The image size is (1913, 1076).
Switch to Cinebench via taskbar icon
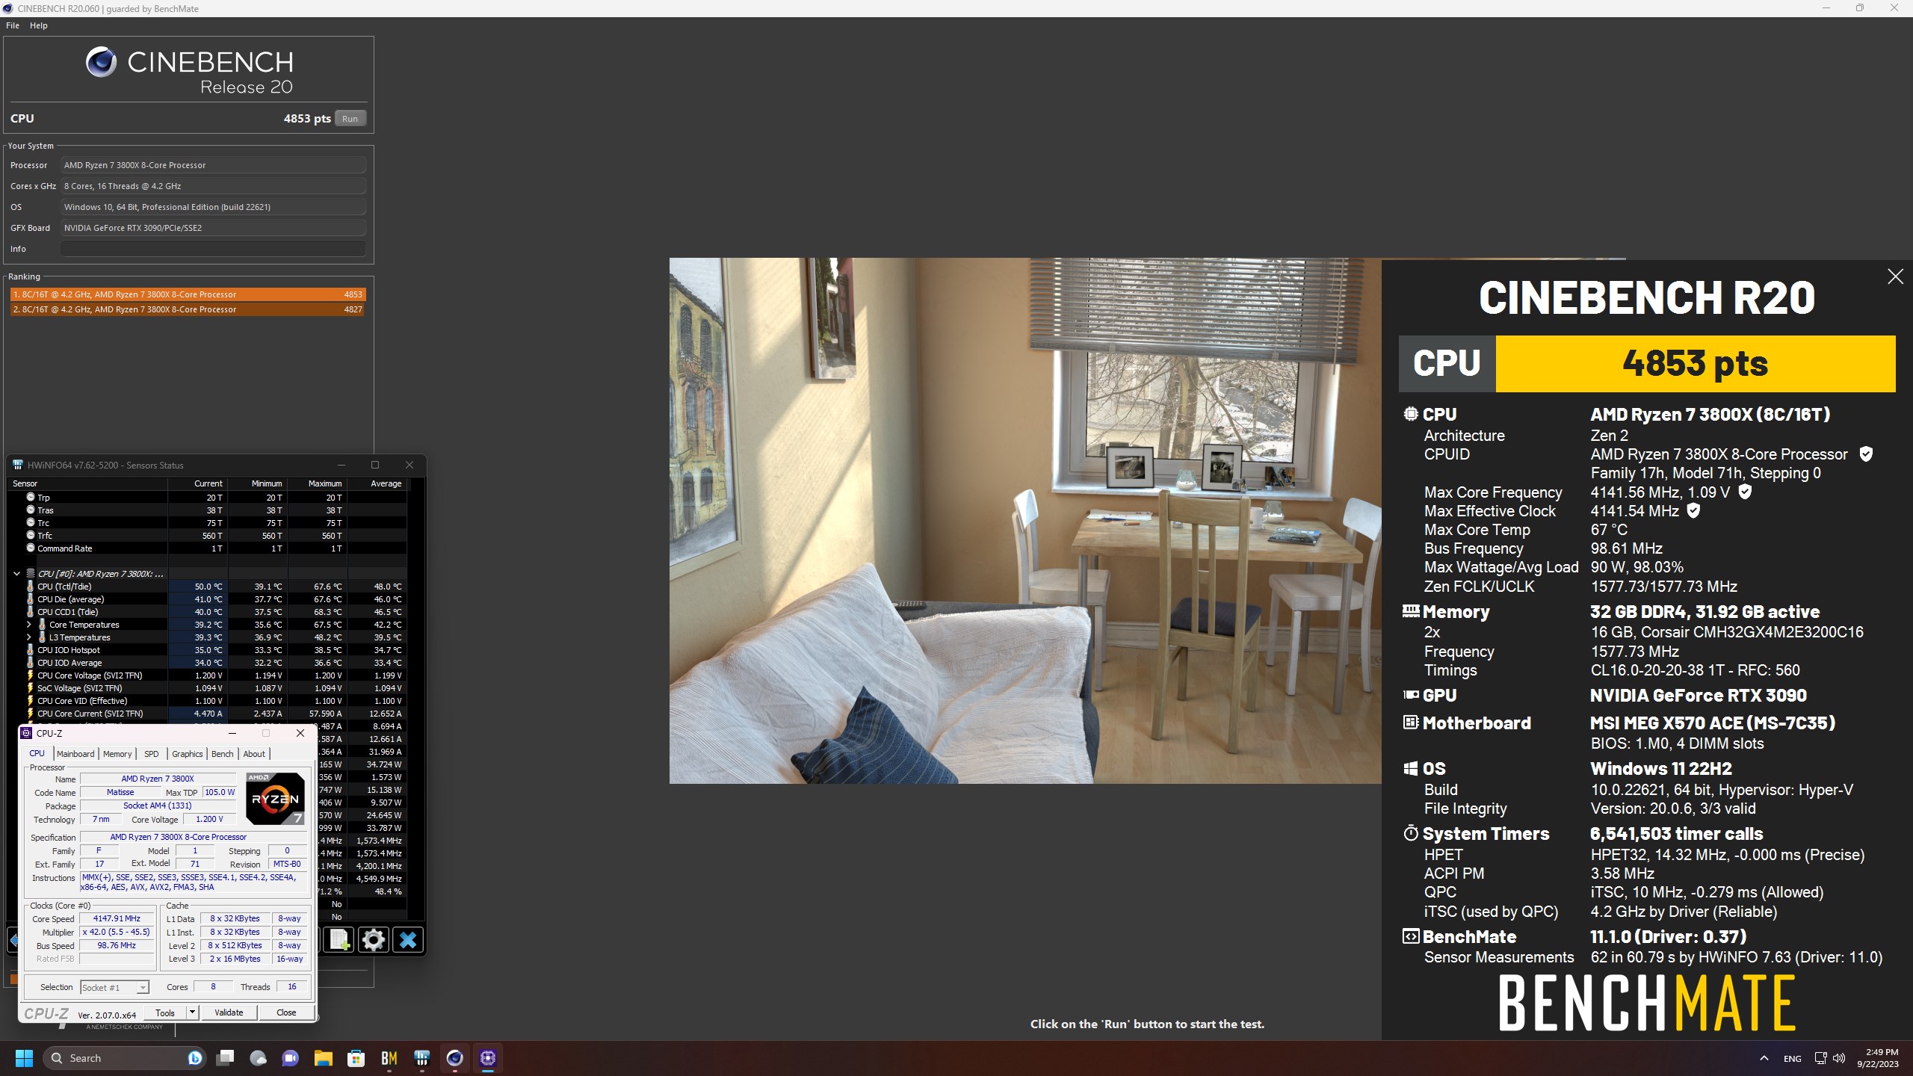[x=454, y=1058]
